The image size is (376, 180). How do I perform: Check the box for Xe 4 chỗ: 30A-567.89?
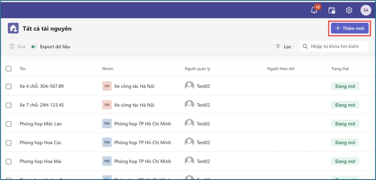tap(9, 86)
